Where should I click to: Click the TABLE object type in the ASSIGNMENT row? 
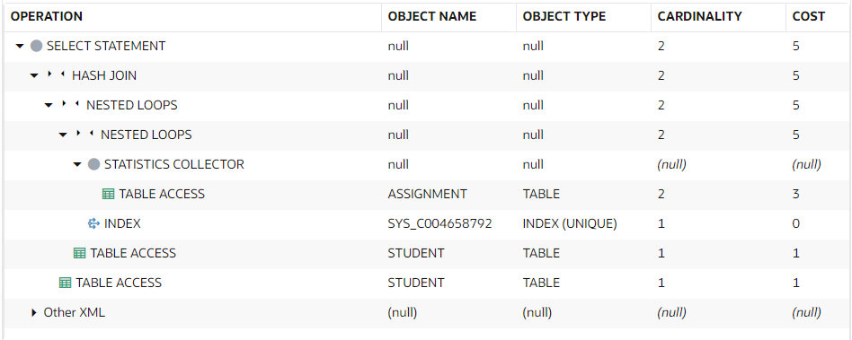click(x=541, y=194)
